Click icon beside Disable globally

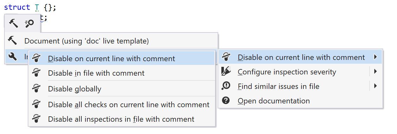click(x=36, y=89)
